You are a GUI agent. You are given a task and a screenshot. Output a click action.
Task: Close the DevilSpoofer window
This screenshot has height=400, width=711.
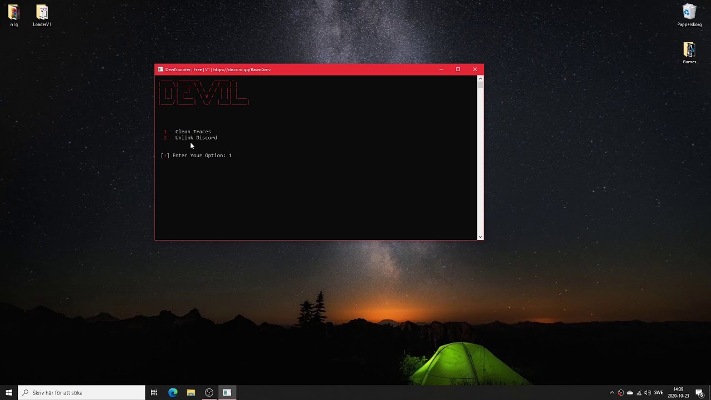[x=475, y=69]
